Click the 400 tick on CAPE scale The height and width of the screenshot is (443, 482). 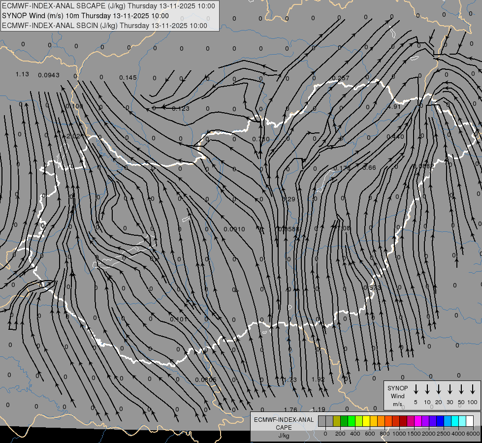tap(355, 434)
